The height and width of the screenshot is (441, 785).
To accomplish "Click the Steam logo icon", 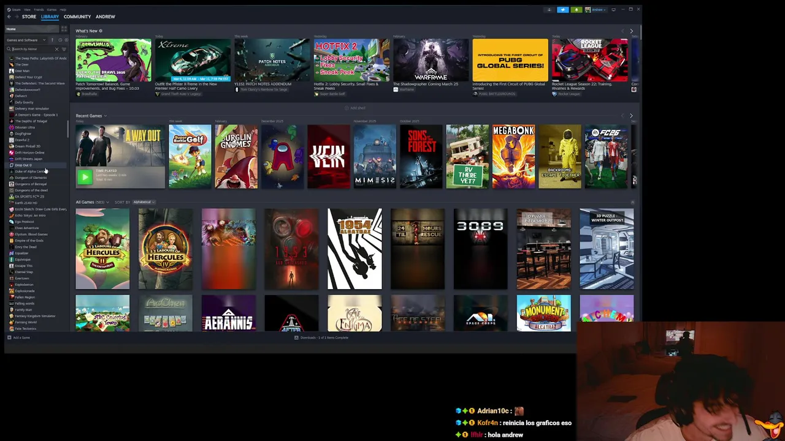I will 9,10.
